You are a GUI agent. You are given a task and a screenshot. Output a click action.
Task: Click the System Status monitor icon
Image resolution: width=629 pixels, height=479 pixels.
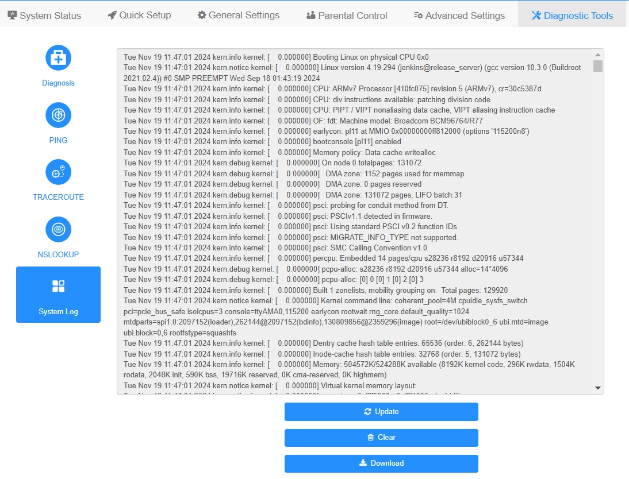pos(13,16)
